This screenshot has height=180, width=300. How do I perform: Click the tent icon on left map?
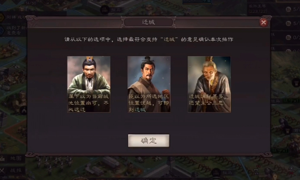click(x=24, y=111)
